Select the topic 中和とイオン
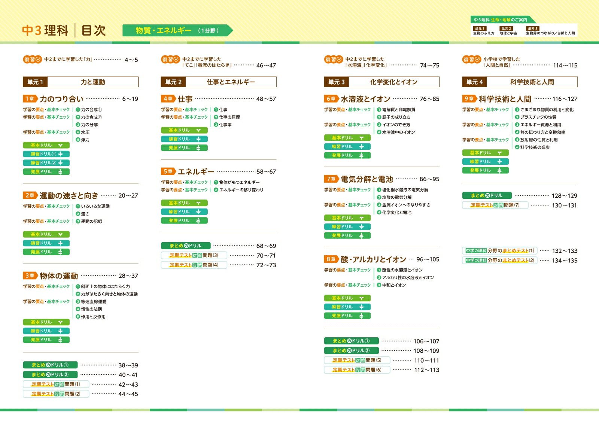Image resolution: width=599 pixels, height=423 pixels. pos(391,285)
